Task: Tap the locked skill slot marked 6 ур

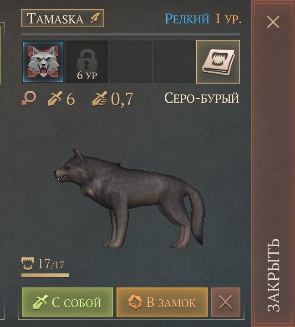Action: (87, 62)
